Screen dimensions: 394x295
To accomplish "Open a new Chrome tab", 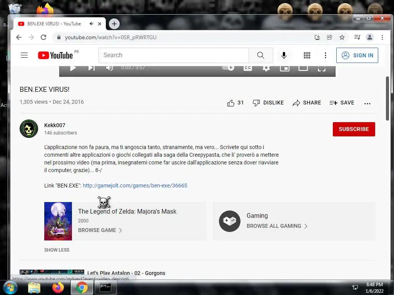I will [x=114, y=24].
